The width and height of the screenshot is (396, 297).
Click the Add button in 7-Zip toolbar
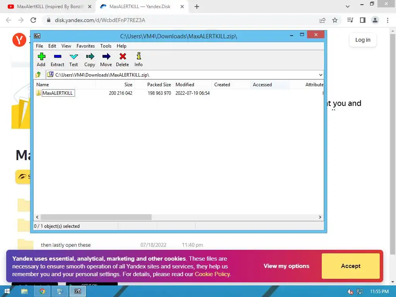coord(41,60)
